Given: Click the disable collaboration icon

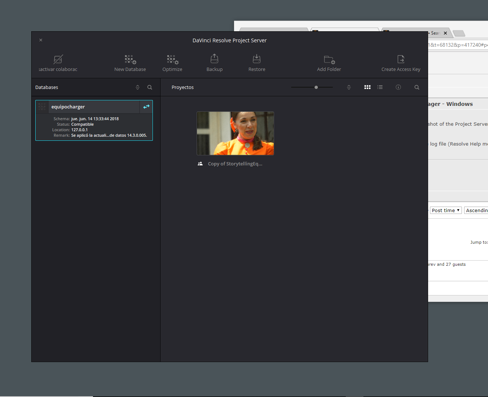Looking at the screenshot, I should click(58, 59).
